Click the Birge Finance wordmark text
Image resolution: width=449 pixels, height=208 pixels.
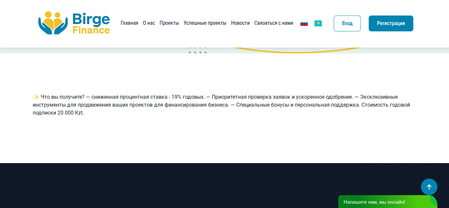[x=91, y=23]
